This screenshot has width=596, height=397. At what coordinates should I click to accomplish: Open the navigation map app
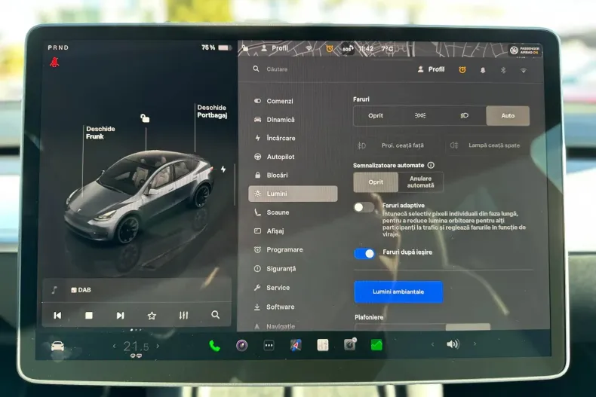point(296,345)
